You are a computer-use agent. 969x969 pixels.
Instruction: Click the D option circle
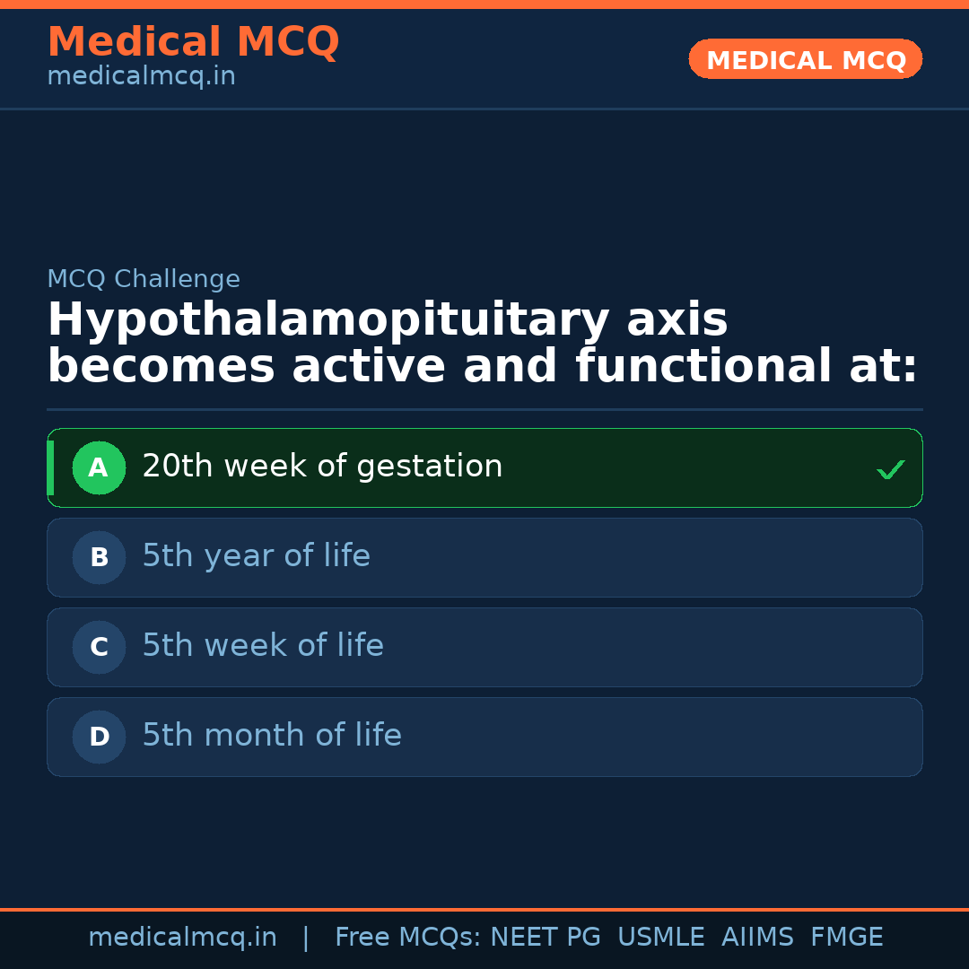99,737
